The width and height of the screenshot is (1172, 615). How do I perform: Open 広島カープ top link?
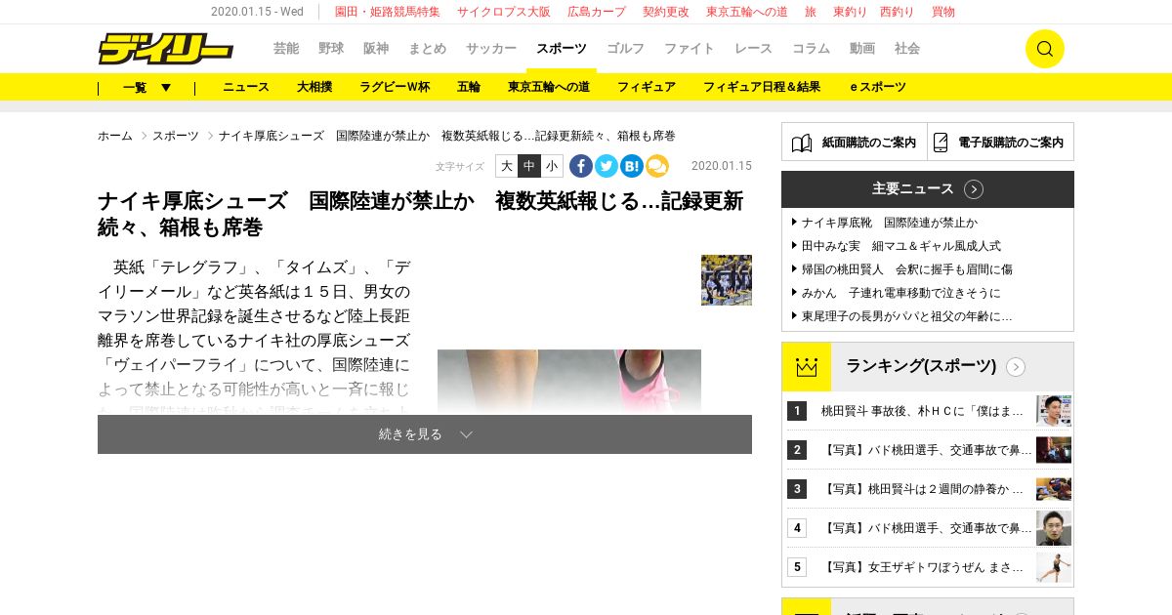point(597,12)
